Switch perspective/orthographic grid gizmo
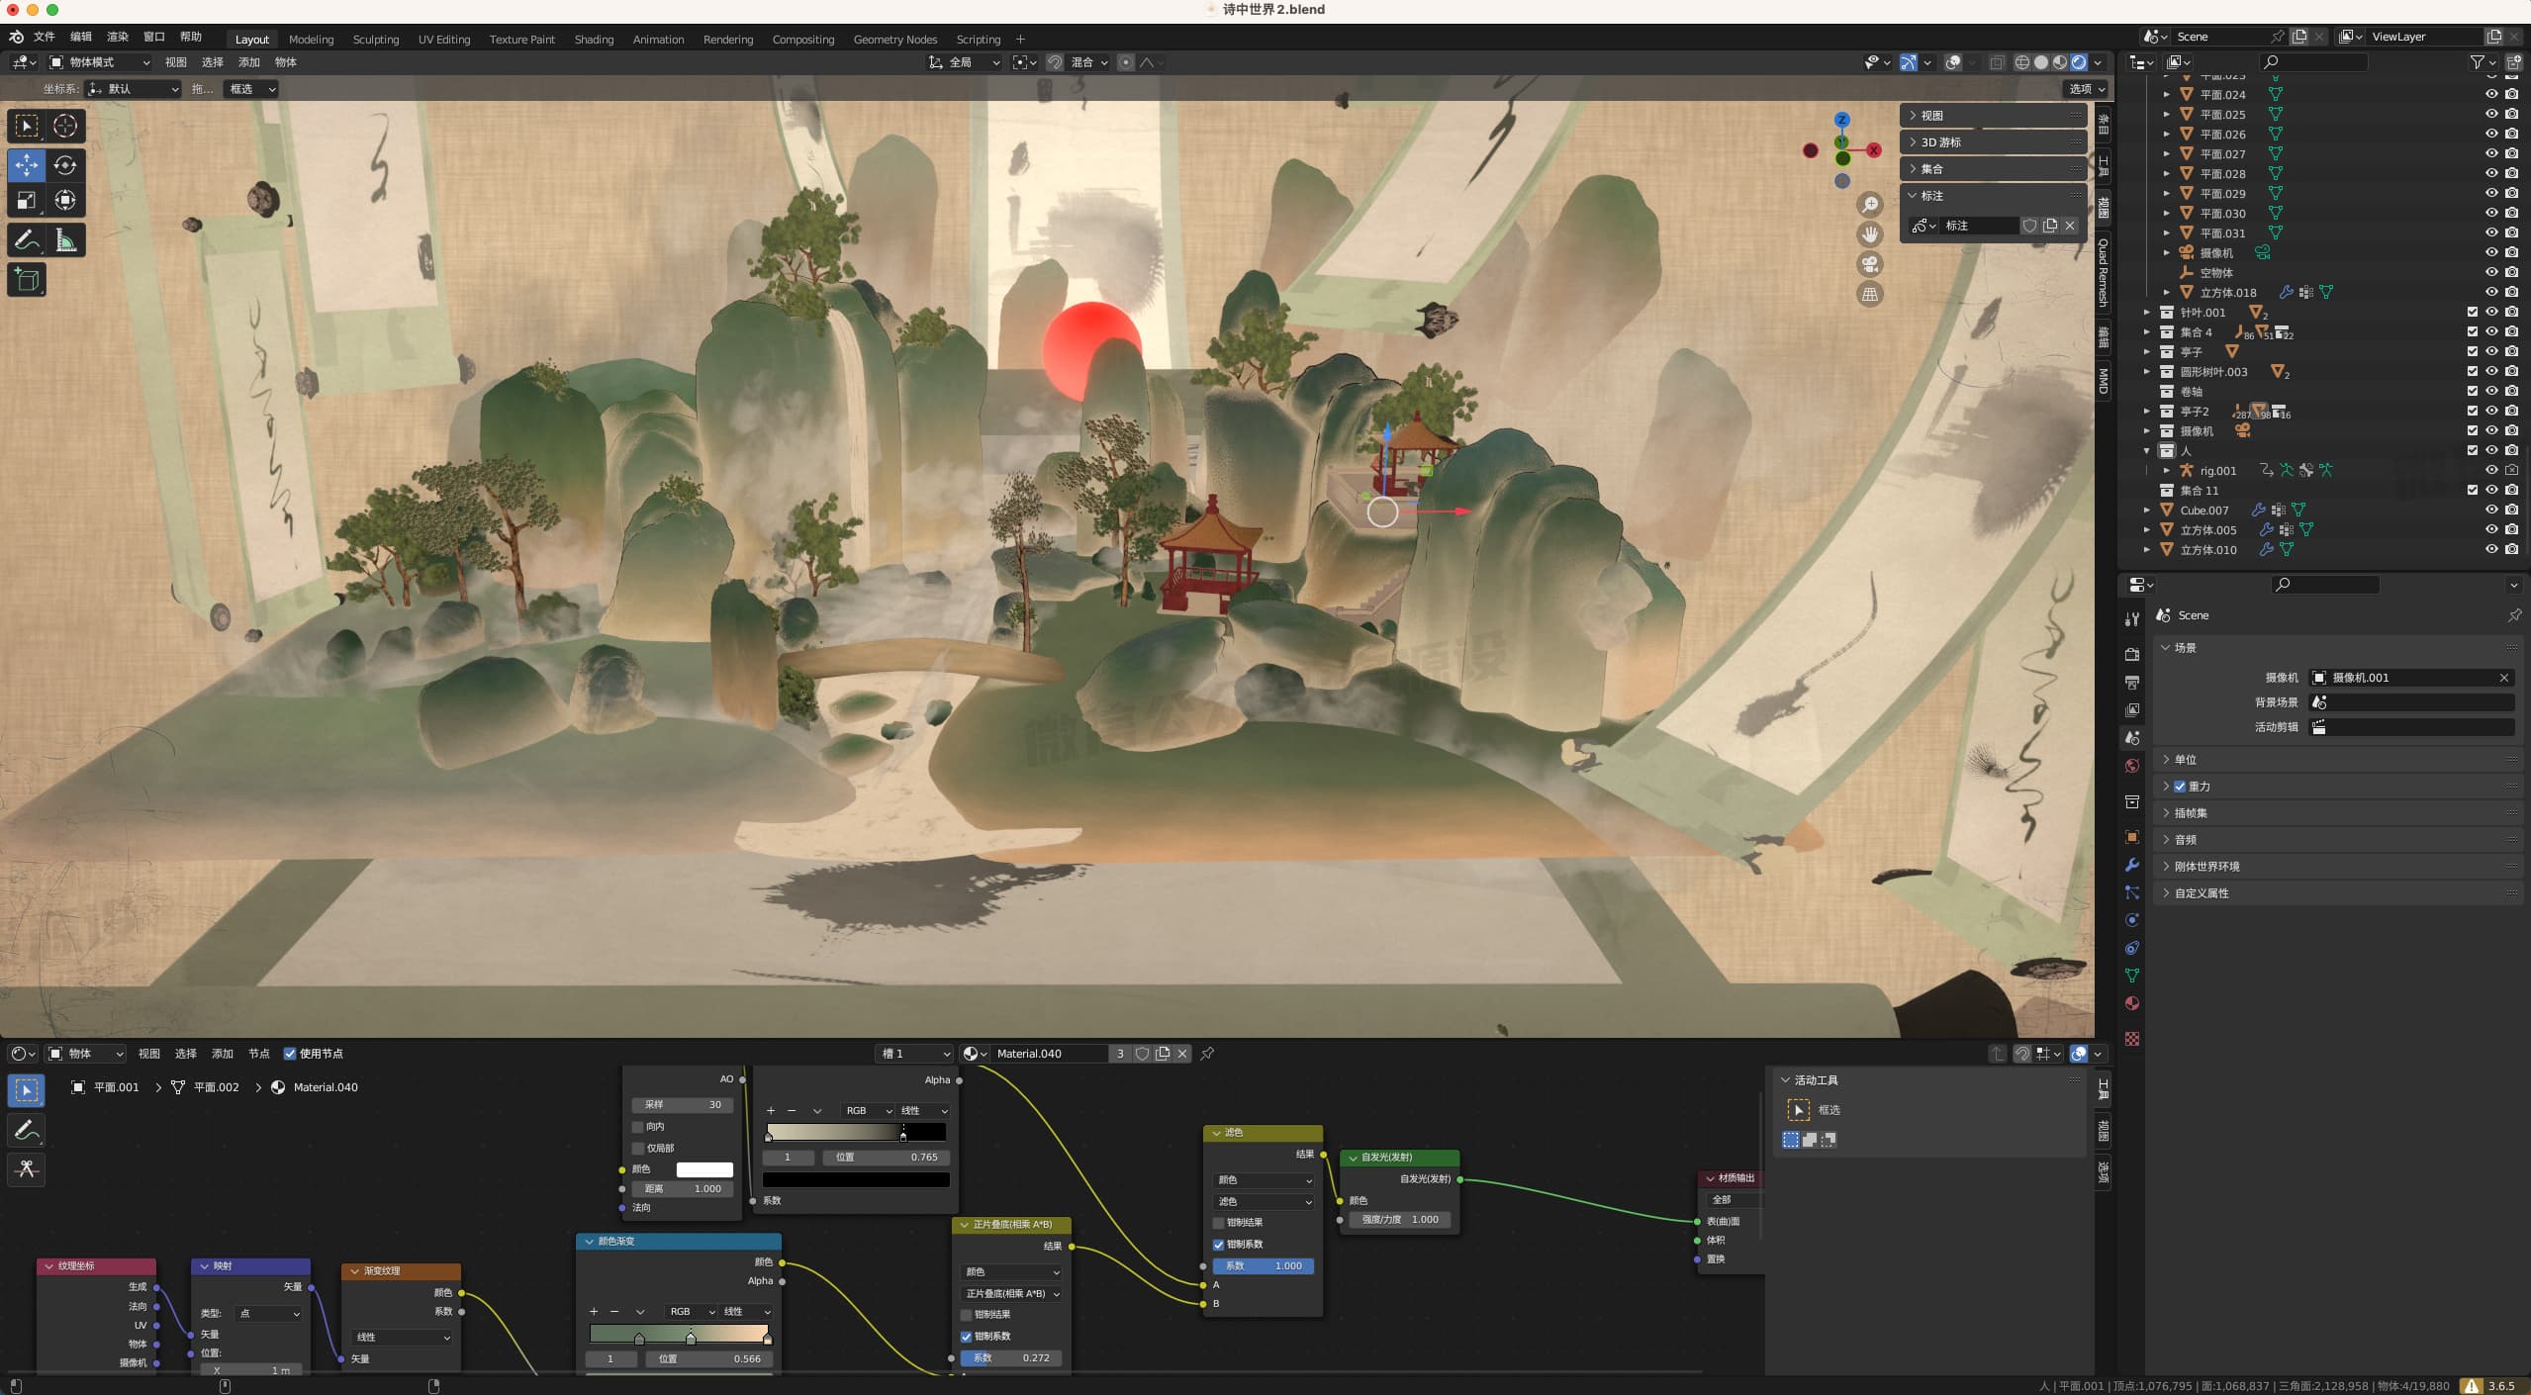 click(1869, 294)
